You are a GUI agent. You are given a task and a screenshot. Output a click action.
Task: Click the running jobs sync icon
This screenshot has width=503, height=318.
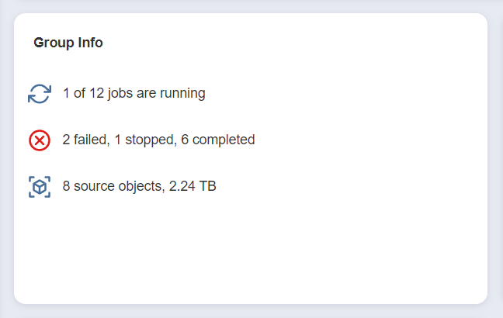(40, 94)
